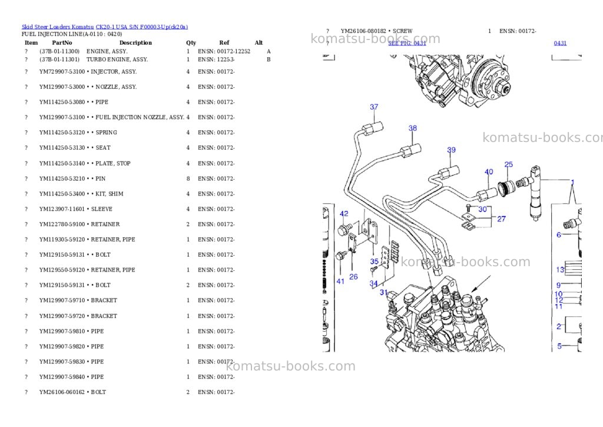The image size is (603, 427).
Task: Select the ENSN: 12253- reference for TURBO ENGINE
Action: tap(216, 59)
